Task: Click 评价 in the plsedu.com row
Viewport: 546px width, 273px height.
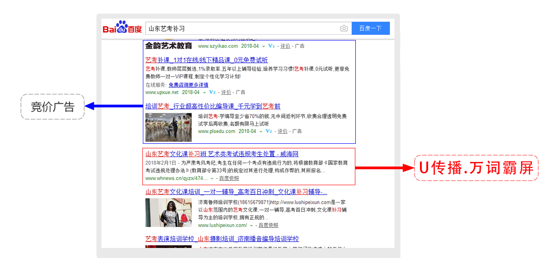Action: pyautogui.click(x=283, y=131)
